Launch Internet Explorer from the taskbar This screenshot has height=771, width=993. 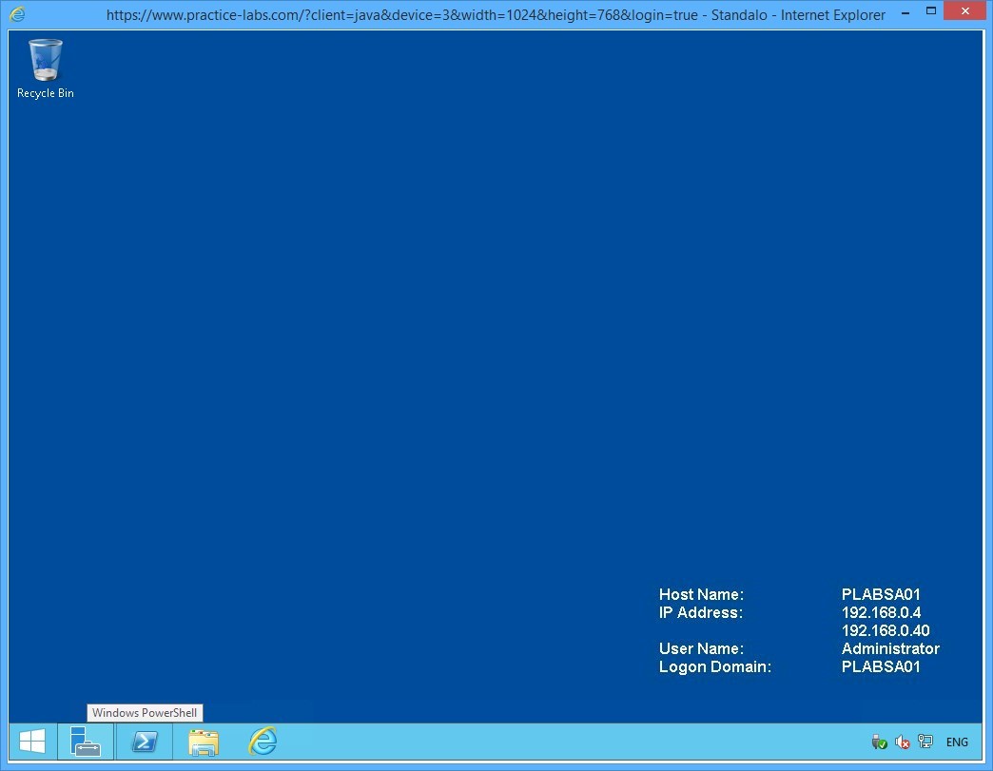(263, 742)
